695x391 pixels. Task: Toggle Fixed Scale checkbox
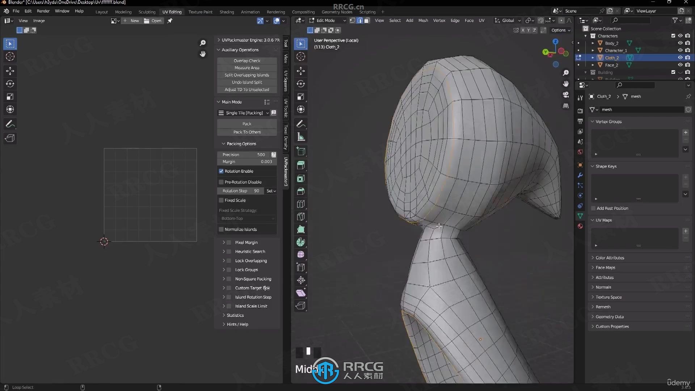pos(222,199)
